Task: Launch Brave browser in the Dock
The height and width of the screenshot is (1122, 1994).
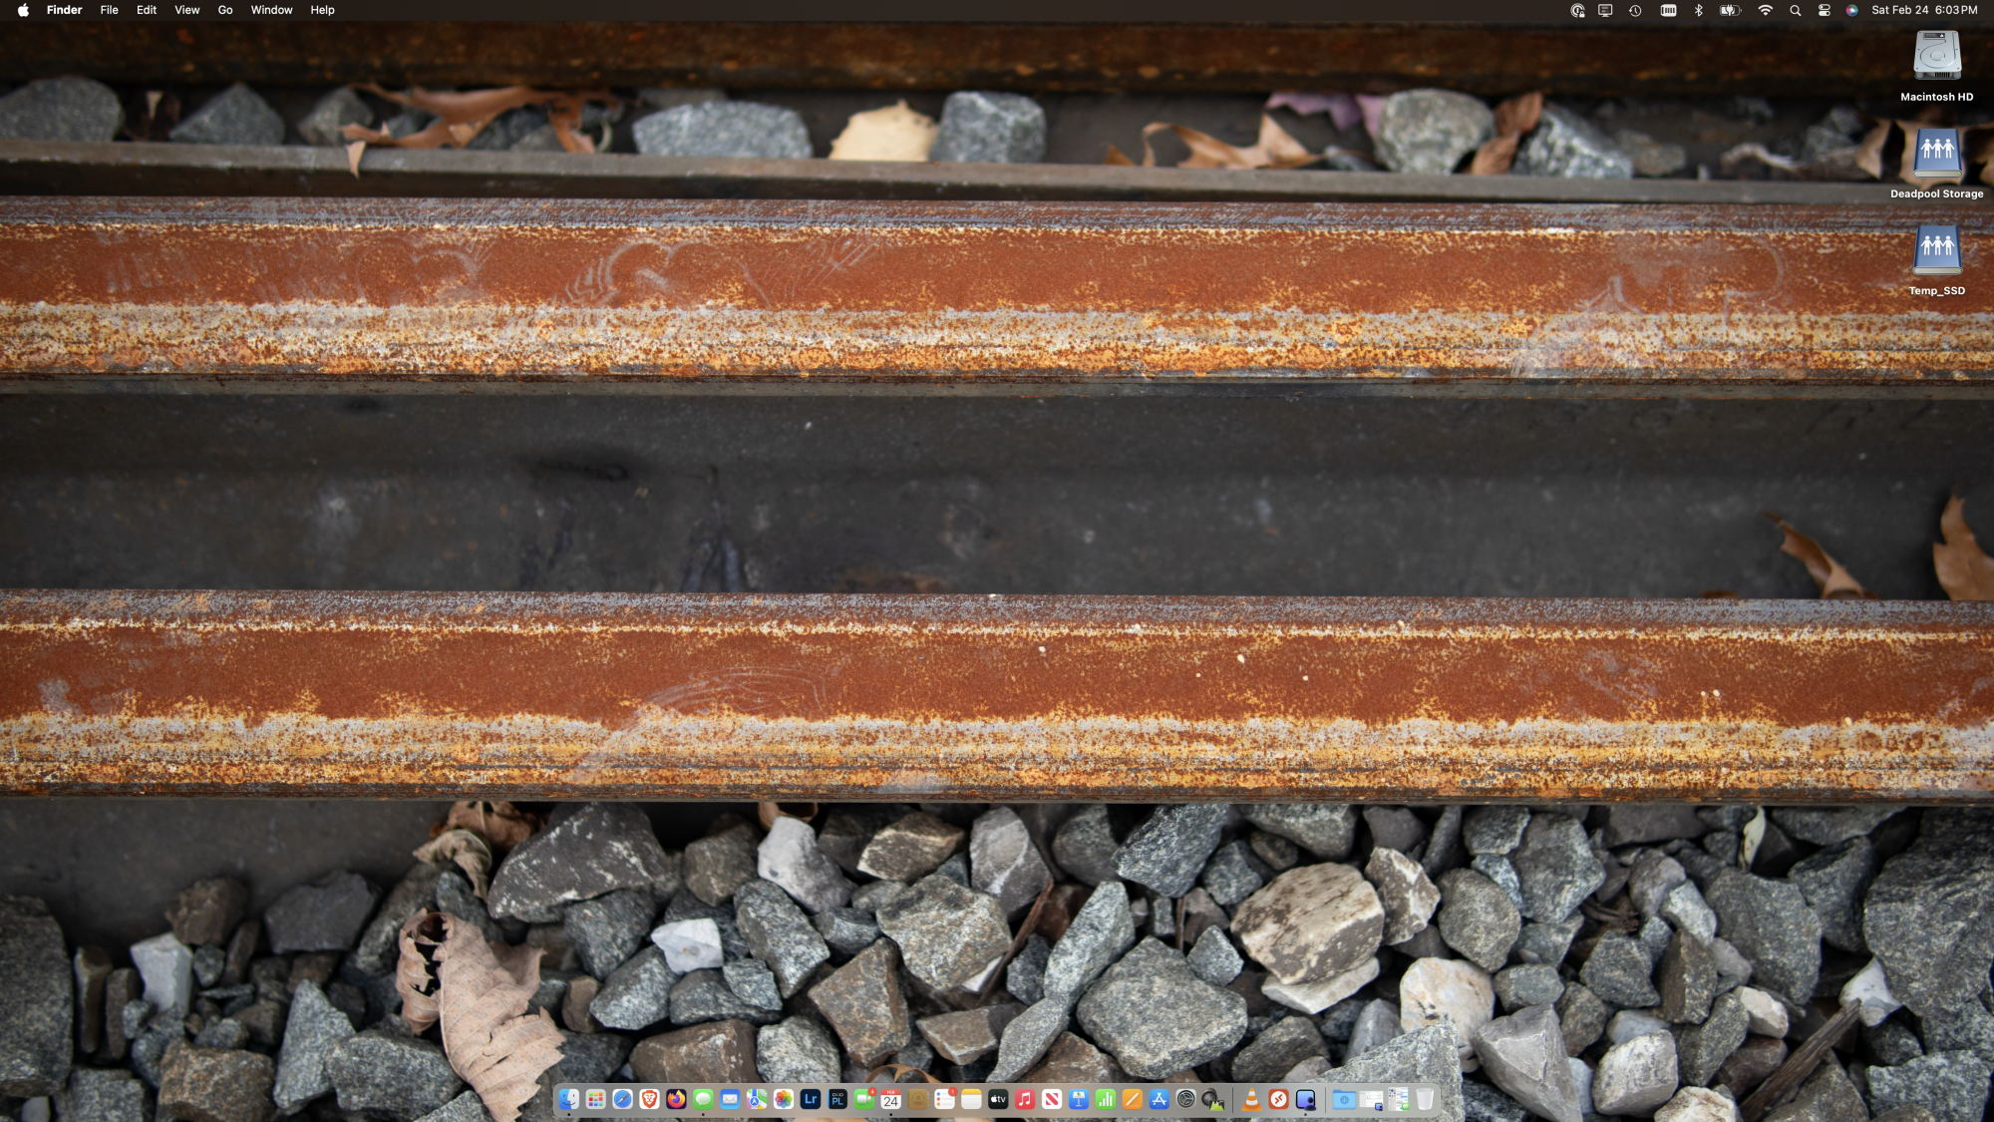Action: 649,1099
